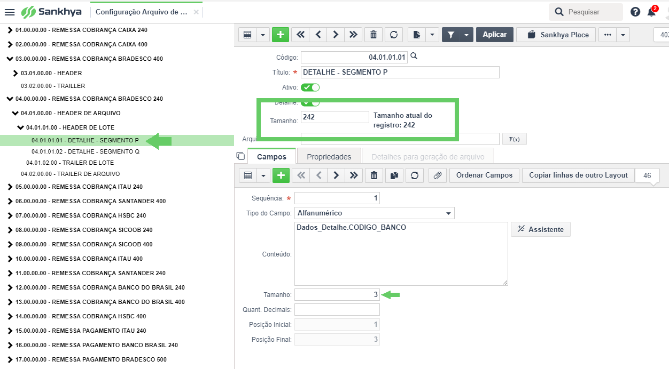Switch to the Propriedades tab
The height and width of the screenshot is (369, 669).
point(329,157)
